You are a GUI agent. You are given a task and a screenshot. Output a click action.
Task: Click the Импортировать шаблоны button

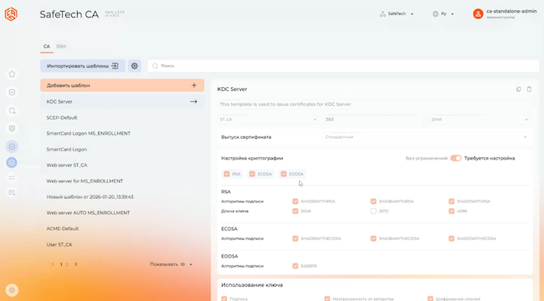click(x=83, y=66)
